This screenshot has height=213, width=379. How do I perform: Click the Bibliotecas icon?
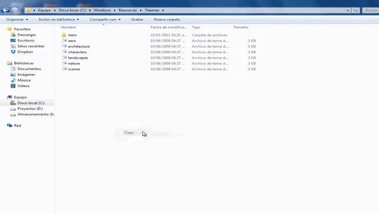click(x=9, y=63)
